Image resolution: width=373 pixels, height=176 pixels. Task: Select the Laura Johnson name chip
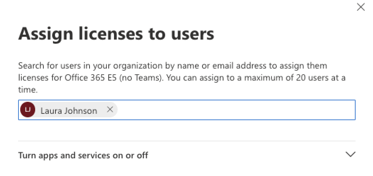coord(69,110)
